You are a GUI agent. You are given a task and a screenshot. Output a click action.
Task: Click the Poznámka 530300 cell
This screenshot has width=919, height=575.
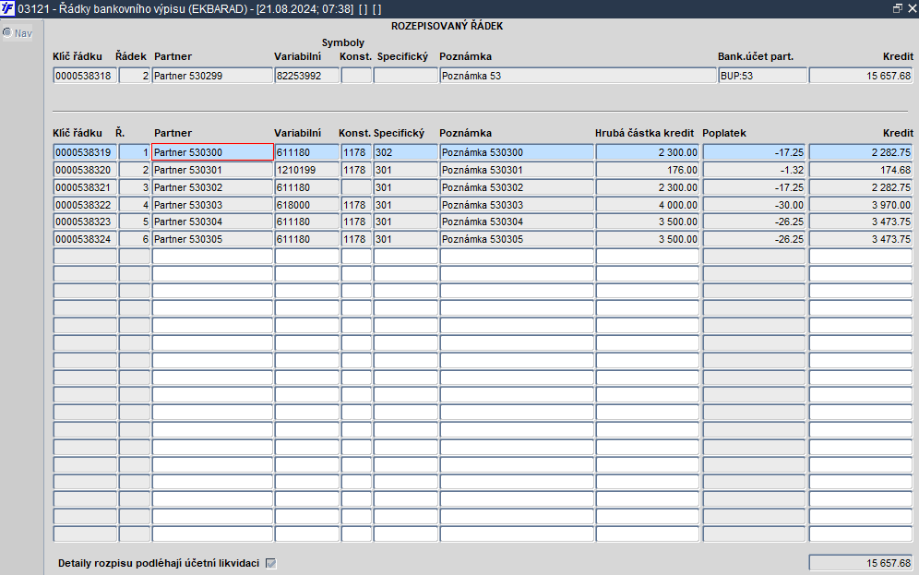point(517,152)
